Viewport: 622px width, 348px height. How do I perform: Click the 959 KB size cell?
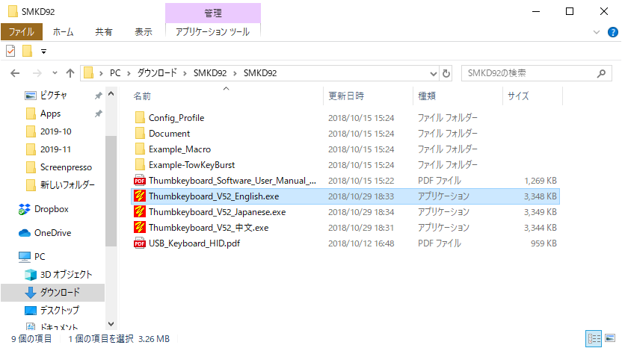544,243
